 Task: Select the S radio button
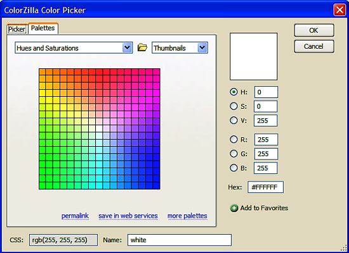click(x=234, y=106)
